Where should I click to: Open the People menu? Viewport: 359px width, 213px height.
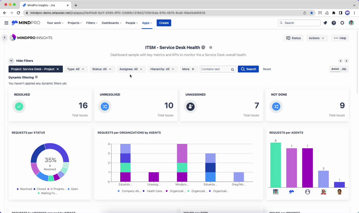pyautogui.click(x=132, y=23)
